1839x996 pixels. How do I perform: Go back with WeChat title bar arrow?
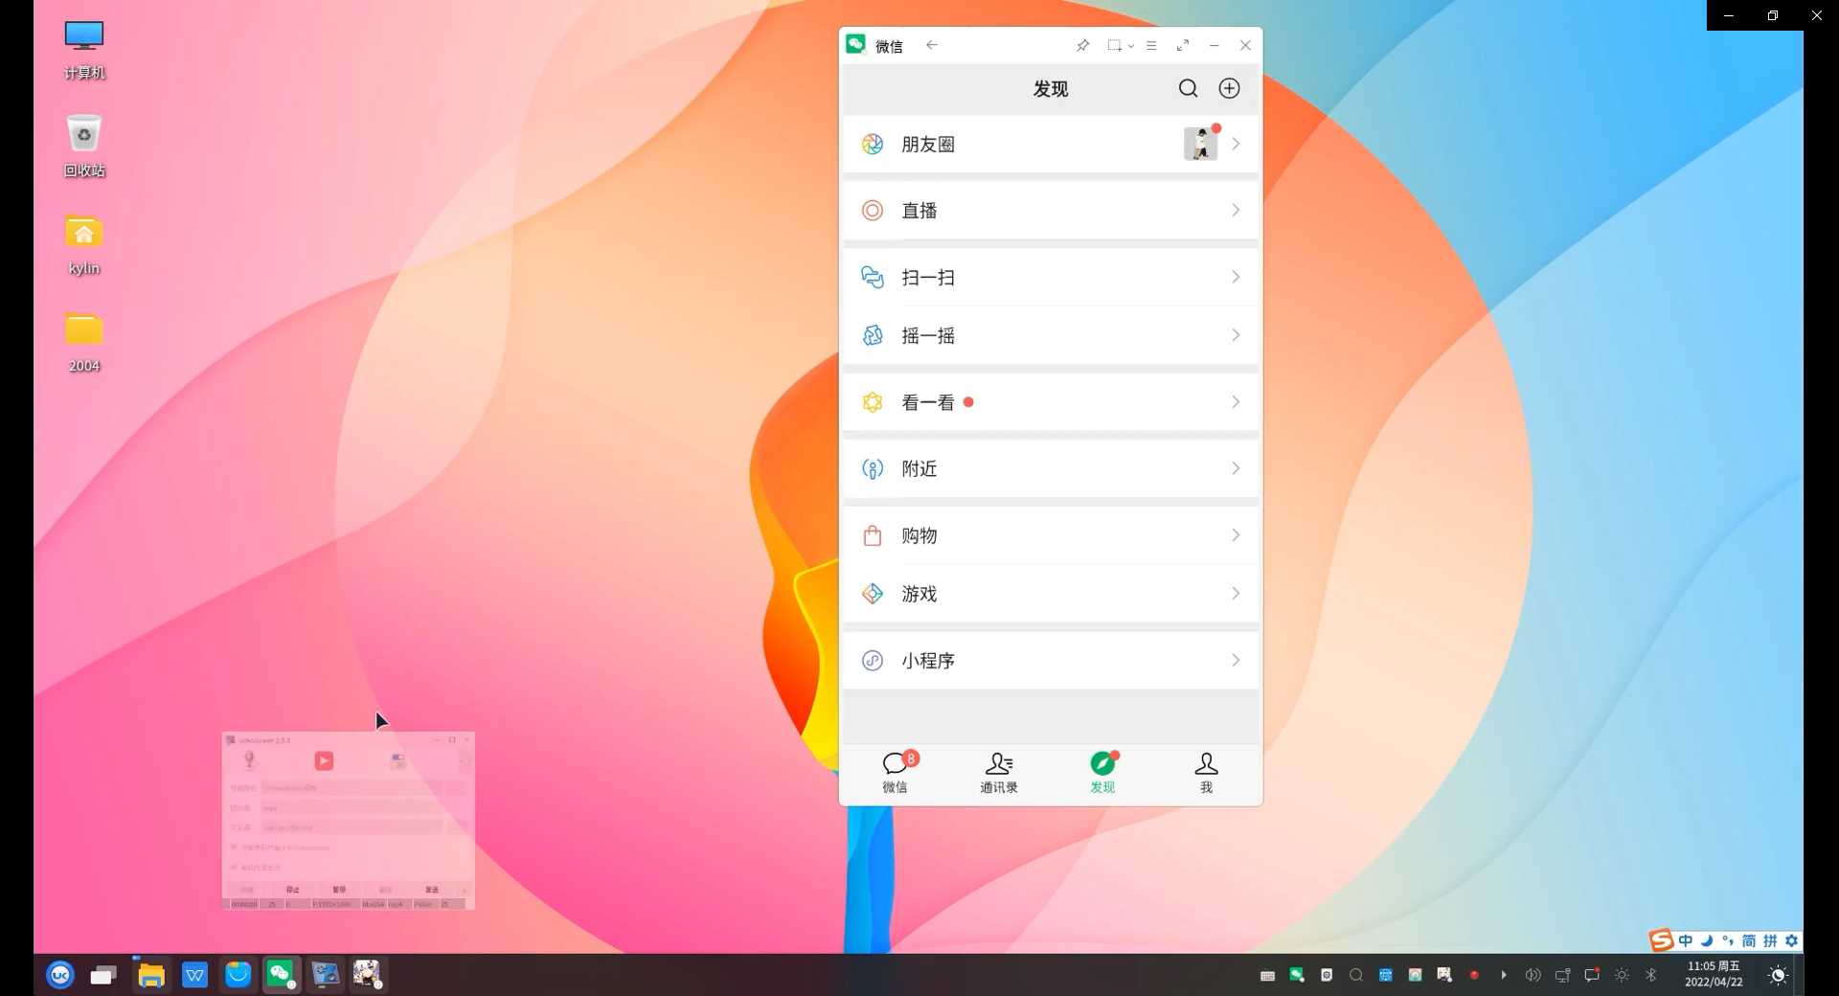click(931, 45)
